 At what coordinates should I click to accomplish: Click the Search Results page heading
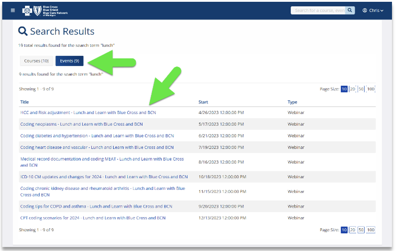click(62, 32)
